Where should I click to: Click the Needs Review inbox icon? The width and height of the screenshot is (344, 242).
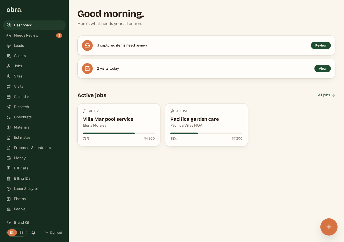[x=9, y=35]
